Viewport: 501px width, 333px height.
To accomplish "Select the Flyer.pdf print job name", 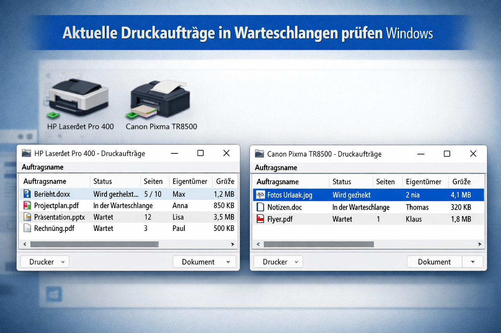I will [x=280, y=219].
